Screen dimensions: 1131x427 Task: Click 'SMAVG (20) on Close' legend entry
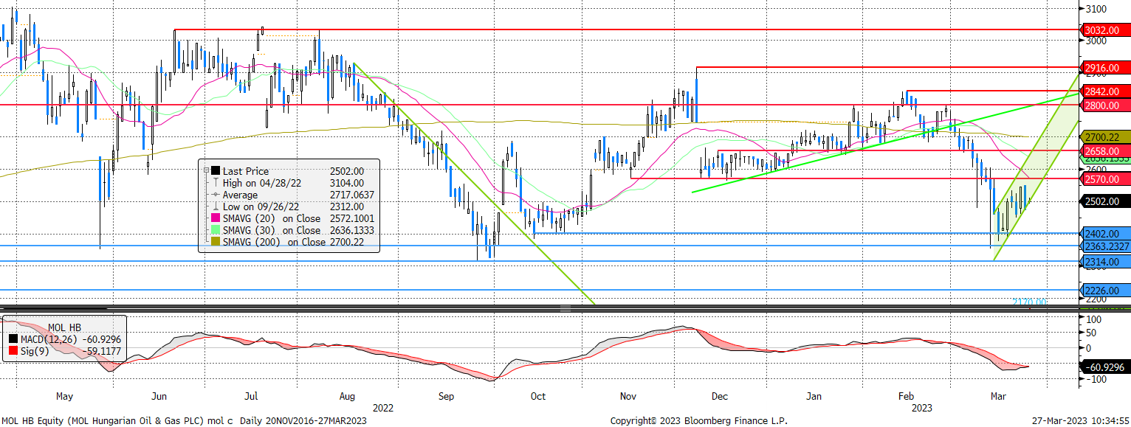coord(273,218)
